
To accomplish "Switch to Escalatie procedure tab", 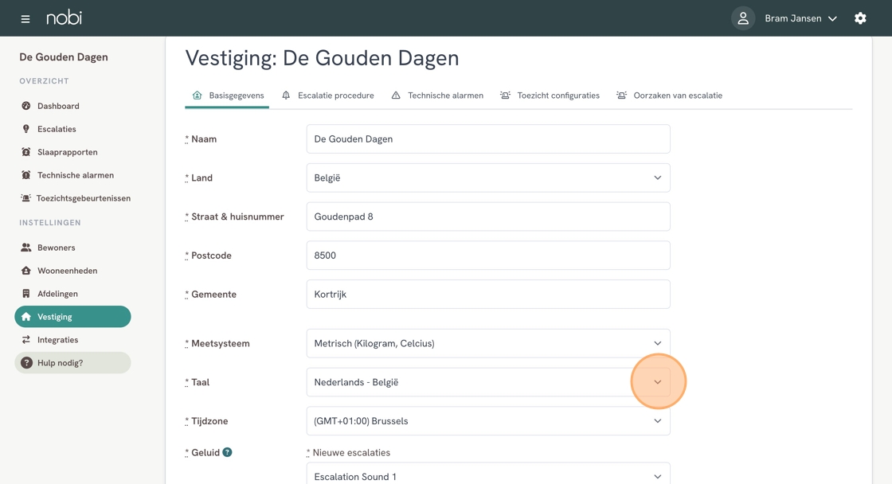I will click(x=327, y=96).
